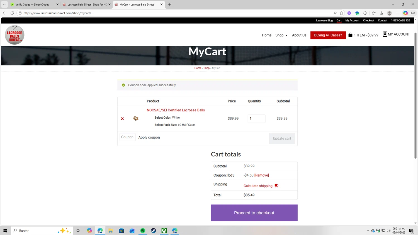Viewport: 418px width, 235px height.
Task: Click the Shop breadcrumb link
Action: coord(206,68)
